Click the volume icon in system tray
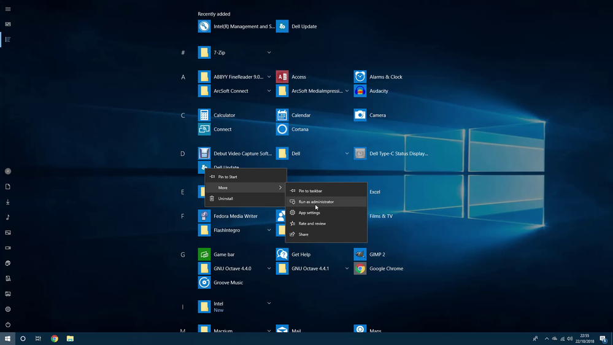Screen dimensions: 613x345 [x=569, y=339]
